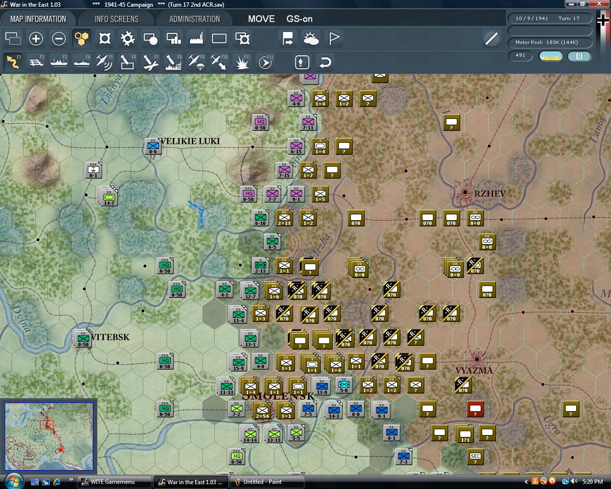
Task: Toggle the hex grid display
Action: 82,38
